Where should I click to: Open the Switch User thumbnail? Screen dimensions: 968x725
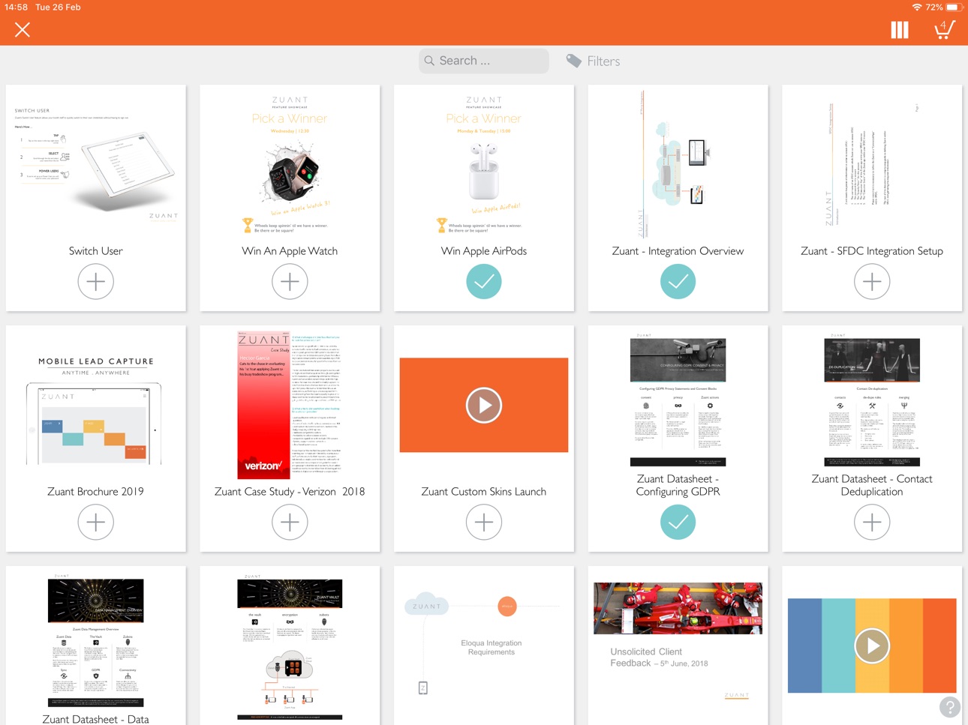96,164
